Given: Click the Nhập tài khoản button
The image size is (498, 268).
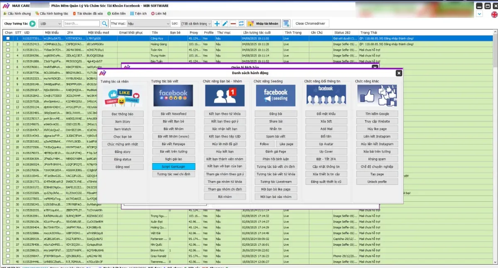Looking at the screenshot, I should 264,24.
